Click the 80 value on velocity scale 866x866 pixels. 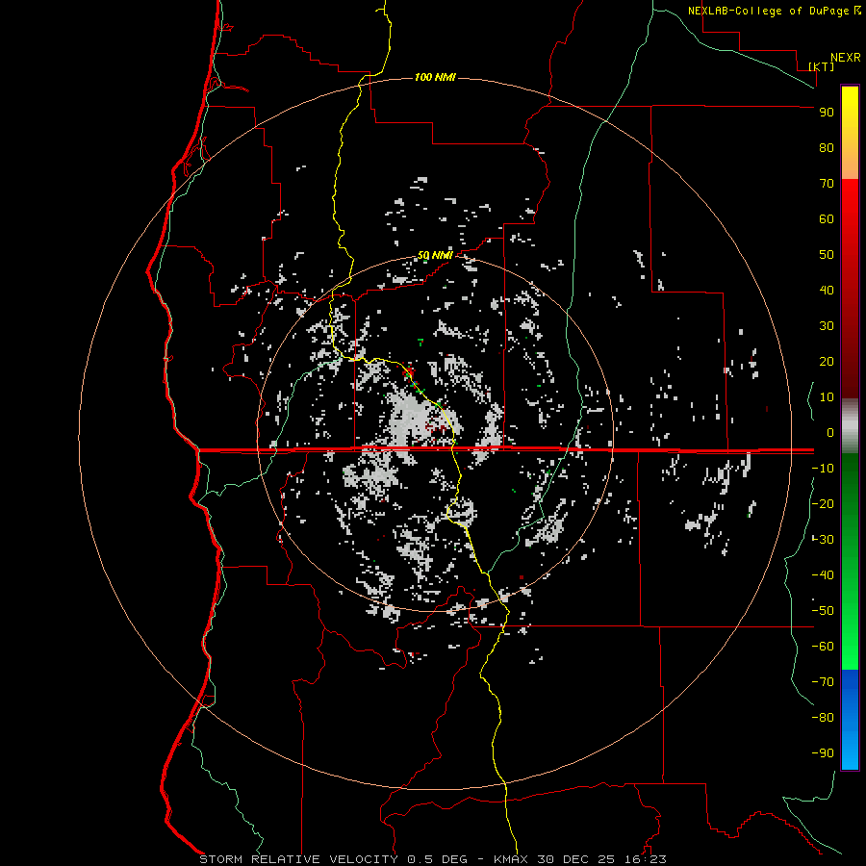[827, 148]
